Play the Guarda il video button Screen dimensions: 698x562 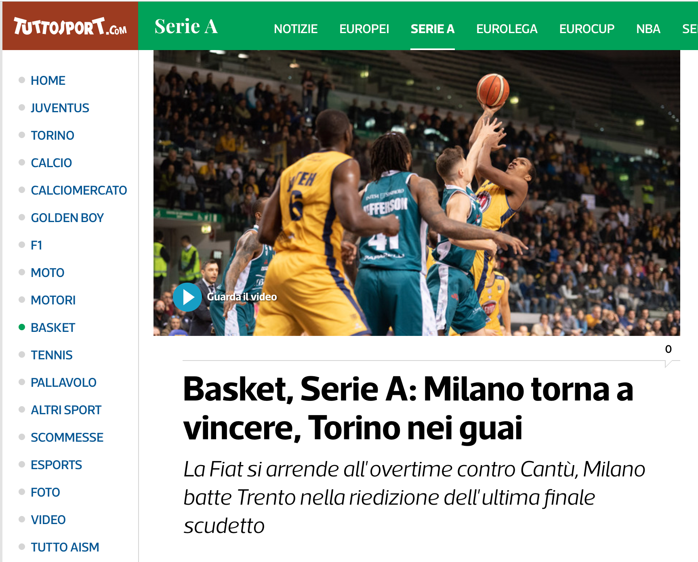click(187, 297)
